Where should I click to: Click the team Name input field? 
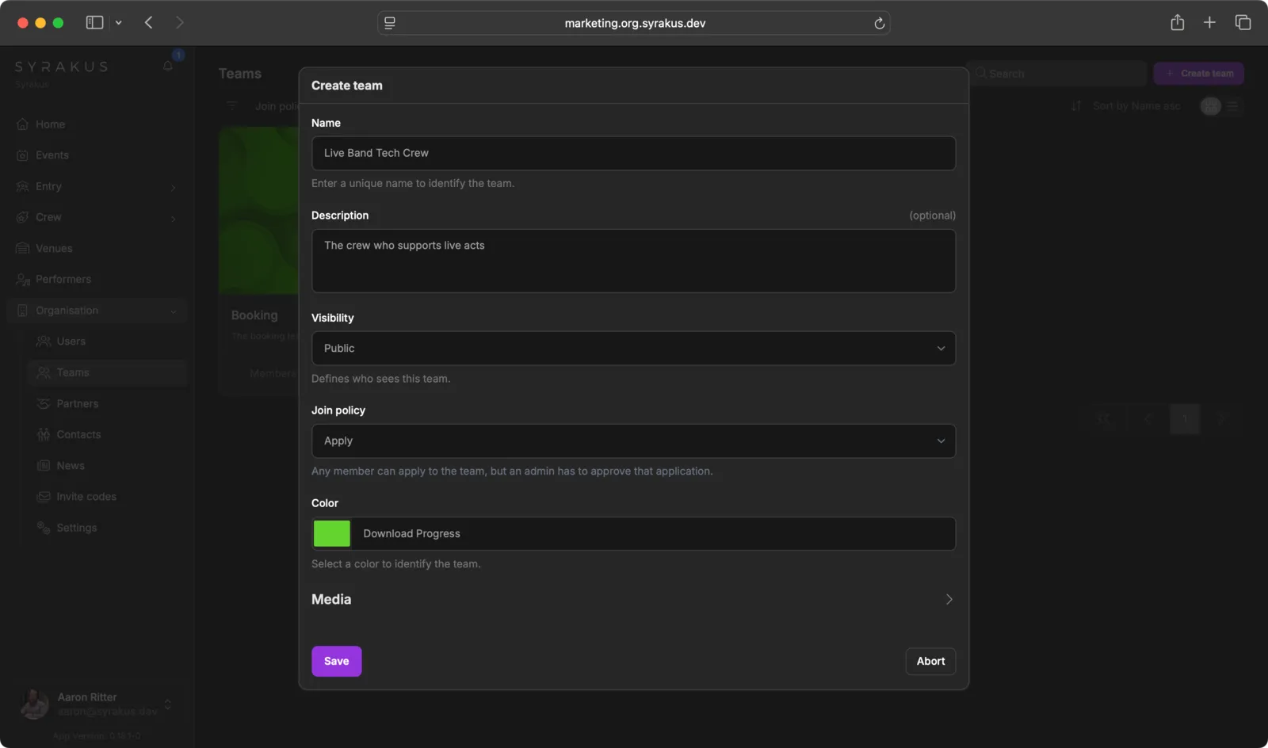click(633, 153)
